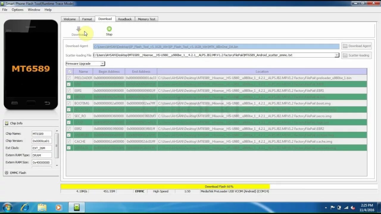This screenshot has width=381, height=214.
Task: Open the Help menu
Action: [48, 10]
